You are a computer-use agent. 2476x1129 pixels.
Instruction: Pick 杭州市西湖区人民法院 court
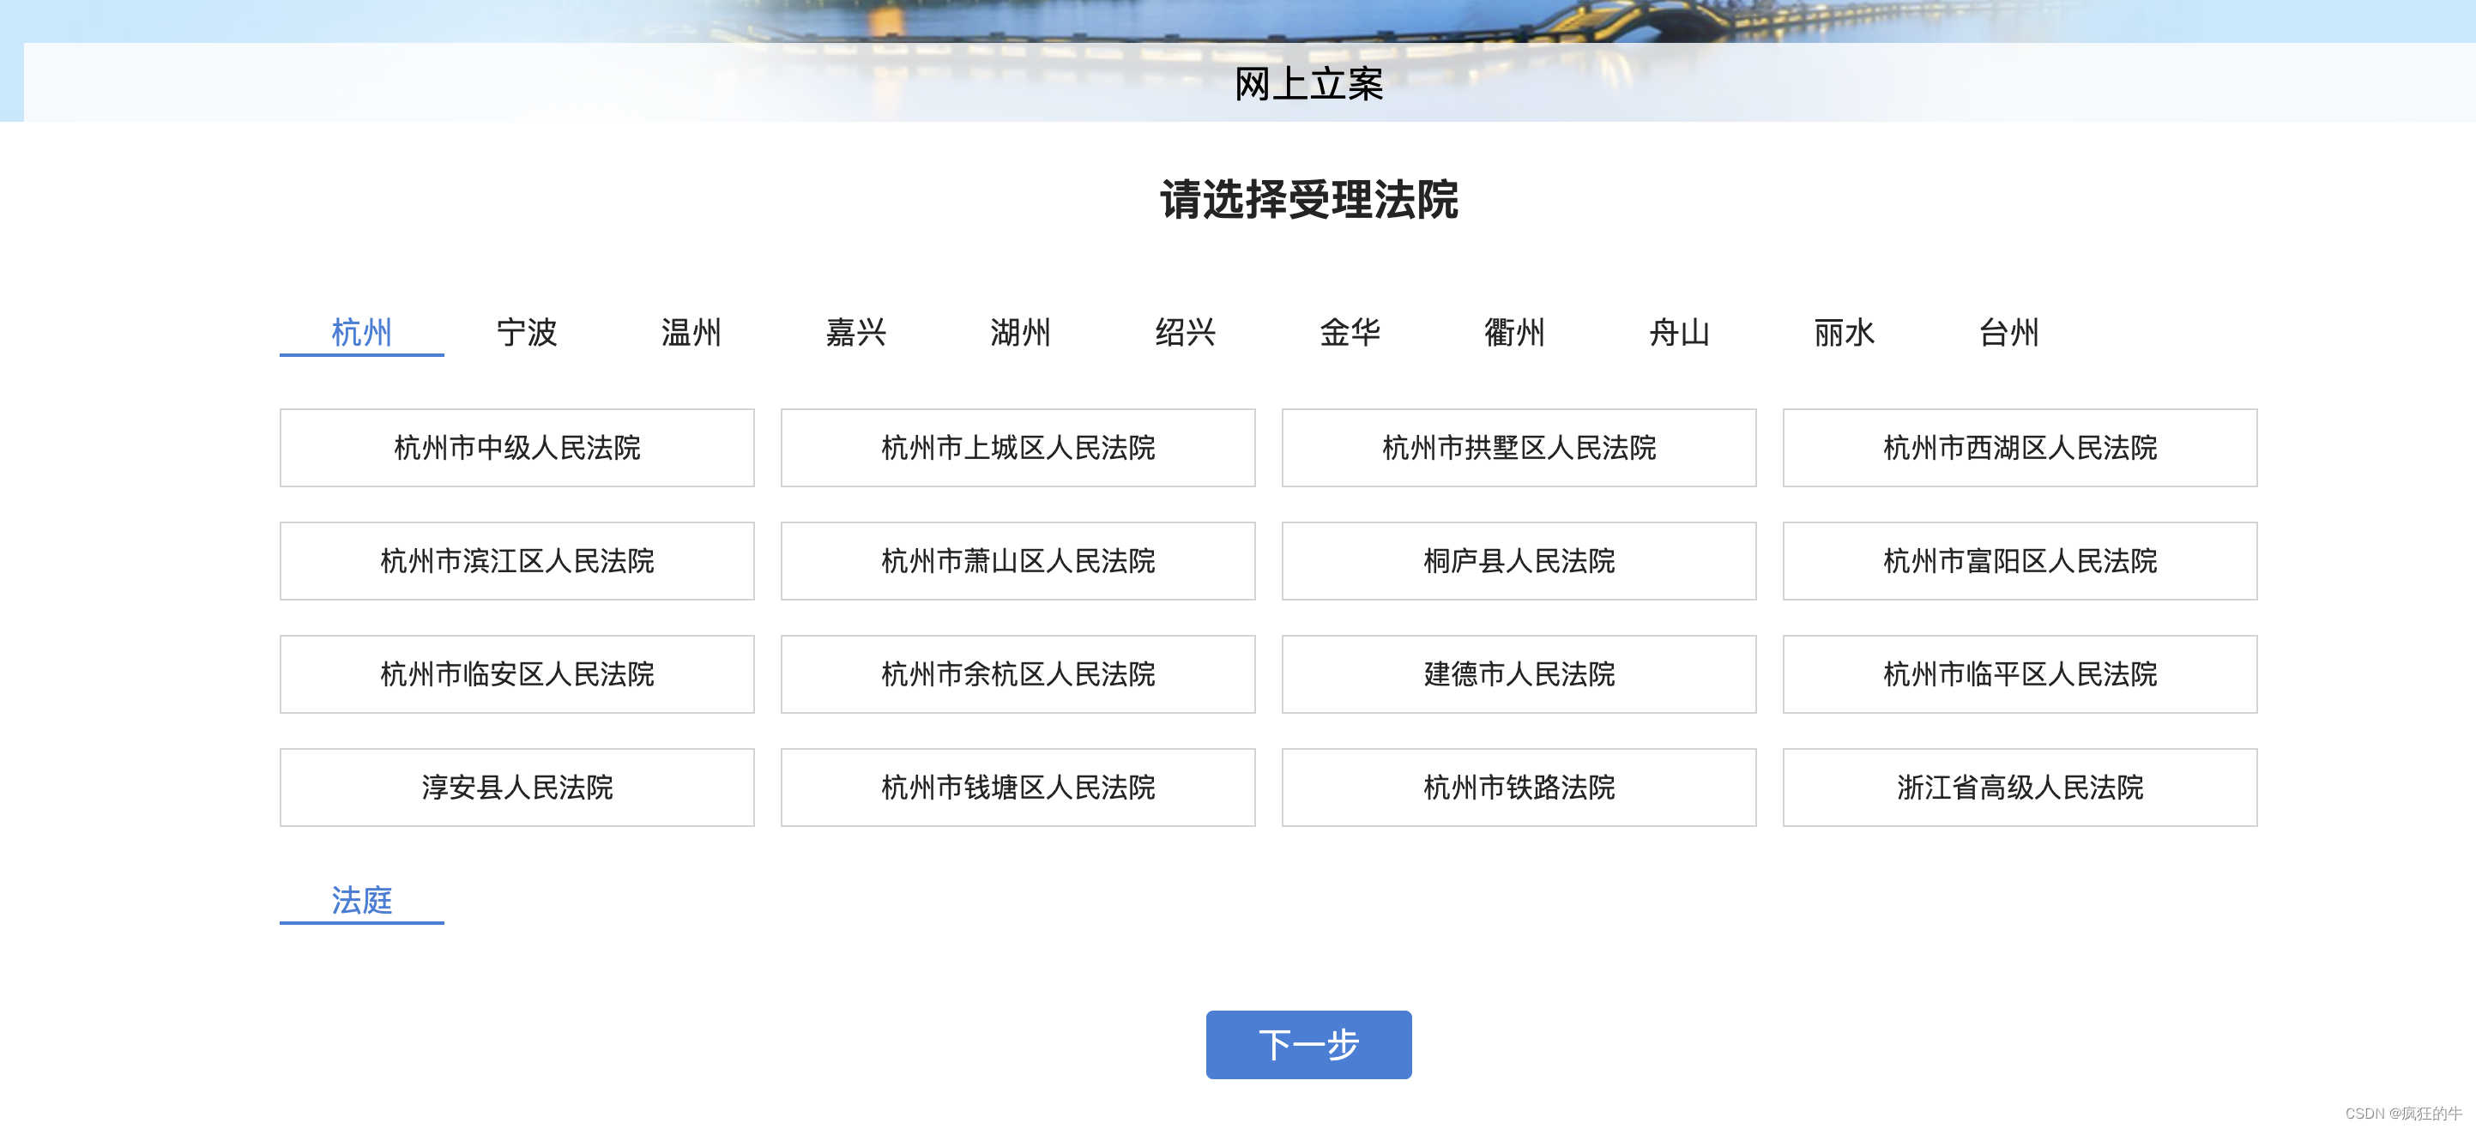2020,448
